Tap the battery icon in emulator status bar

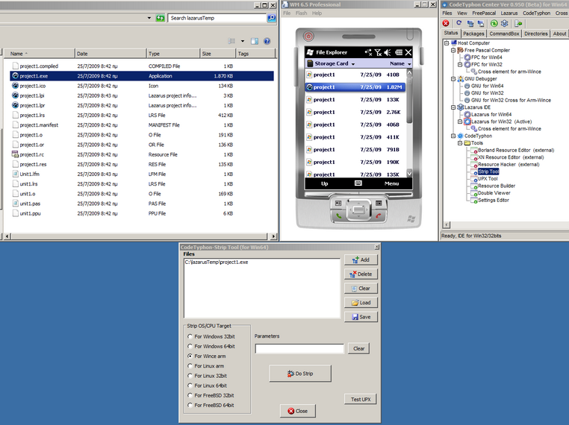tap(399, 52)
